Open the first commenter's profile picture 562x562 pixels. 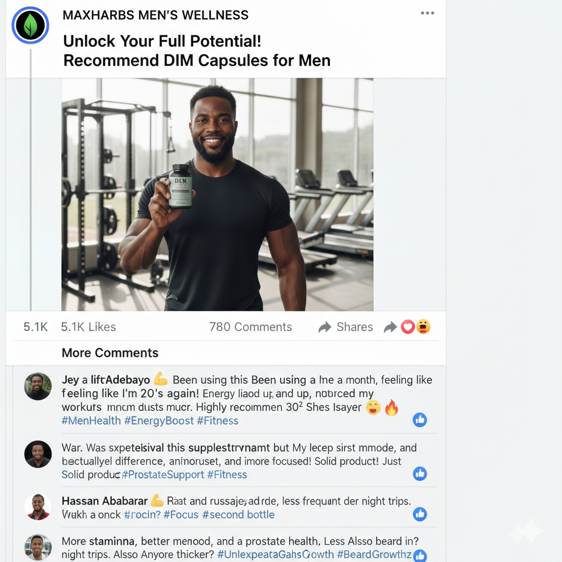click(x=38, y=386)
